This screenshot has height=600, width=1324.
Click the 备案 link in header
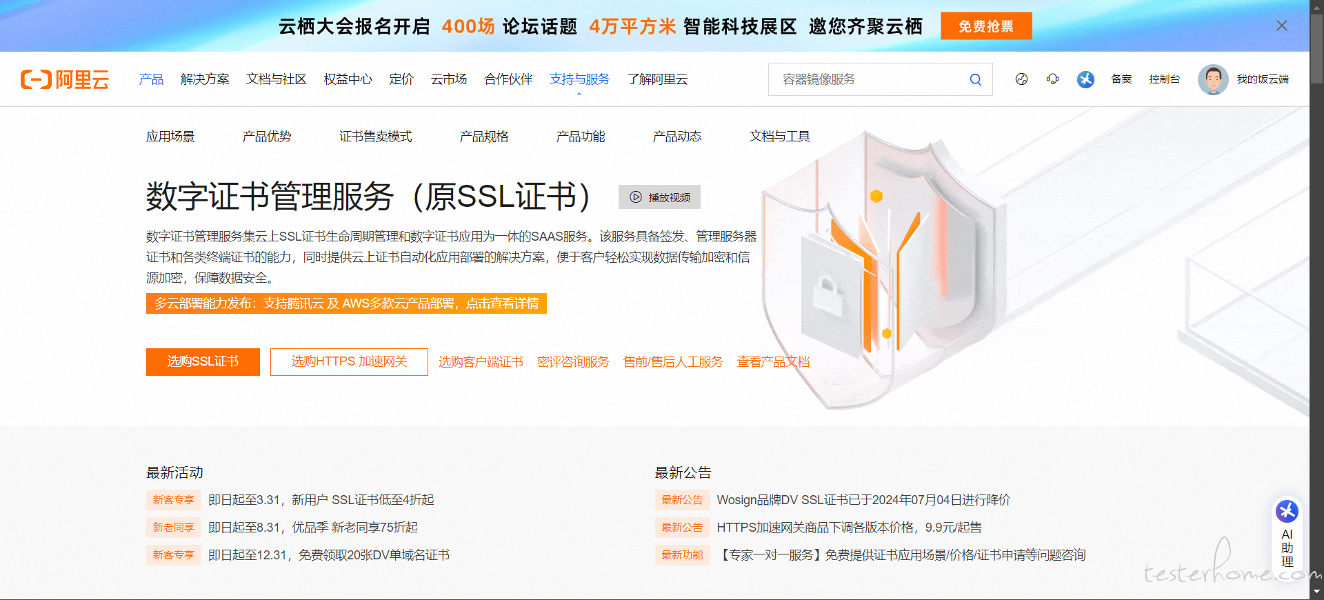point(1121,79)
